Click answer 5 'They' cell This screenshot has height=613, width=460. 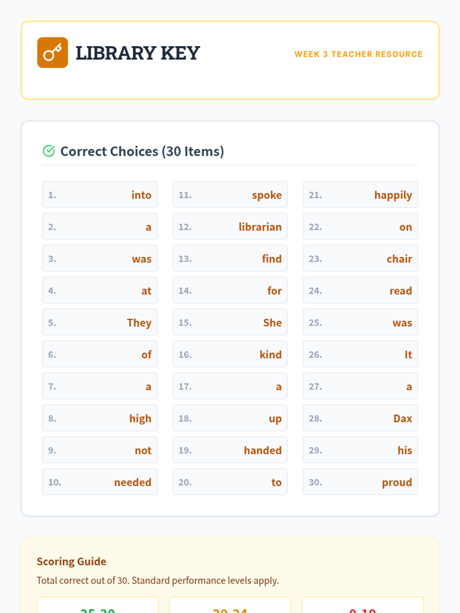(x=100, y=322)
